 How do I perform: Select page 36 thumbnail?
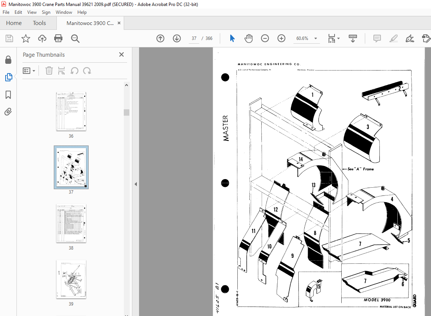71,112
